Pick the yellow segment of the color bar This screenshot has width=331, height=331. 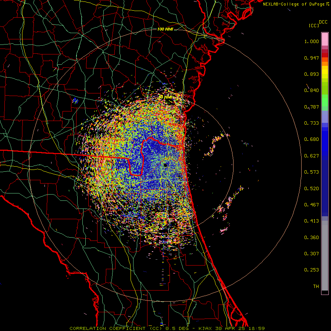[325, 72]
